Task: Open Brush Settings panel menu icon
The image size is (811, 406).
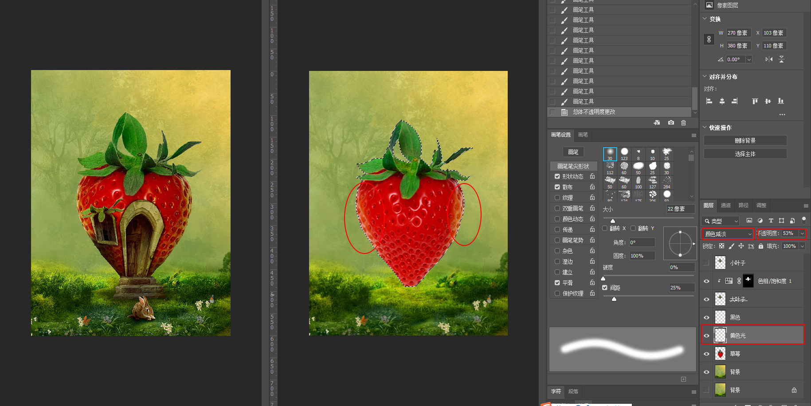Action: [693, 135]
